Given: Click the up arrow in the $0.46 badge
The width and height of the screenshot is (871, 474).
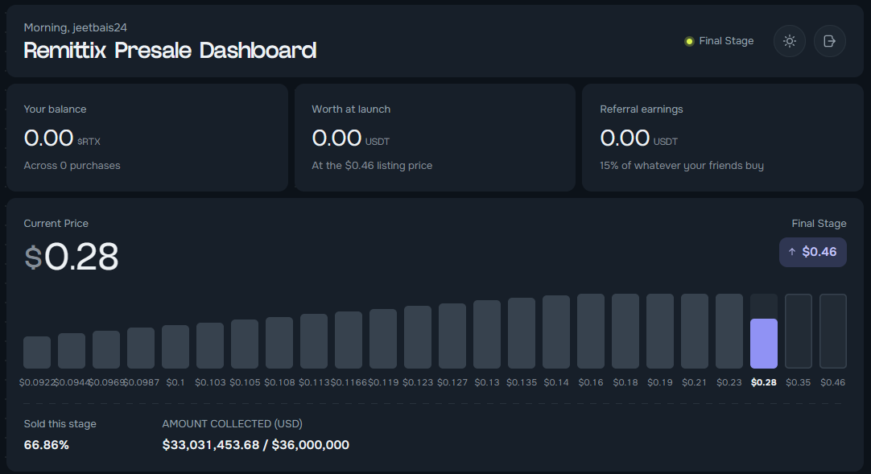Looking at the screenshot, I should click(x=792, y=252).
